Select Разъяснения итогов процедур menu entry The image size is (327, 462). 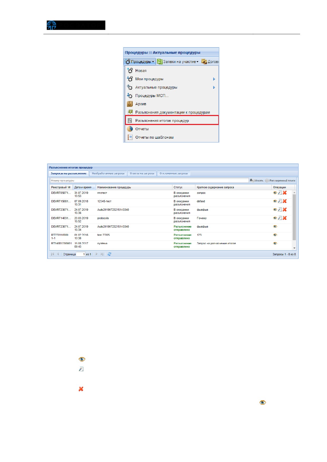pyautogui.click(x=172, y=121)
